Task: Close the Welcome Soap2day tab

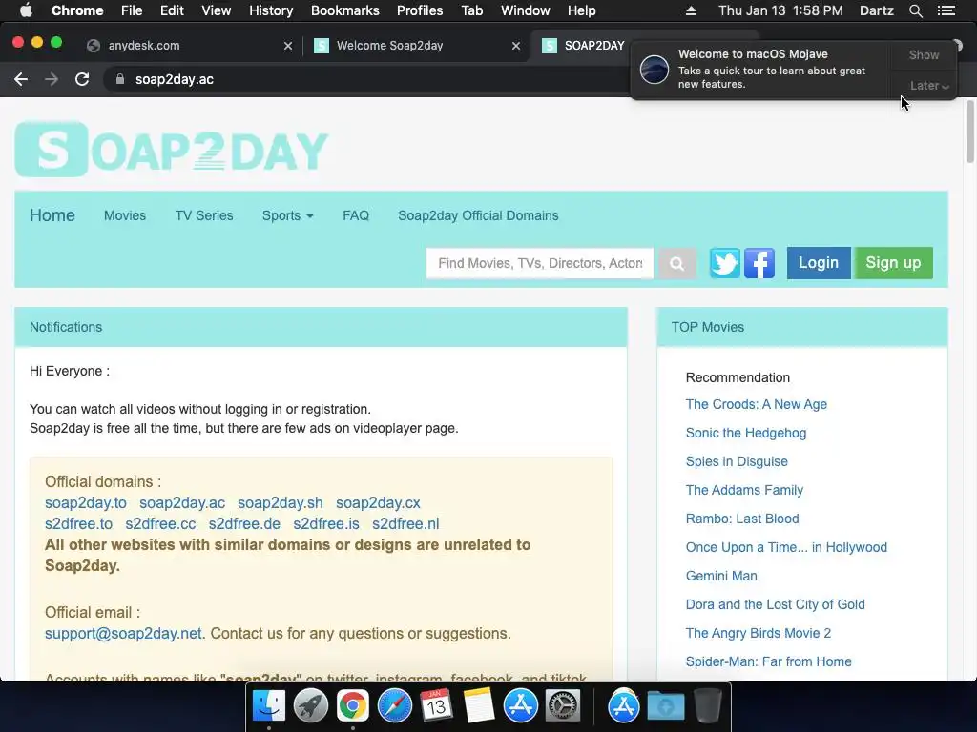Action: pyautogui.click(x=516, y=46)
